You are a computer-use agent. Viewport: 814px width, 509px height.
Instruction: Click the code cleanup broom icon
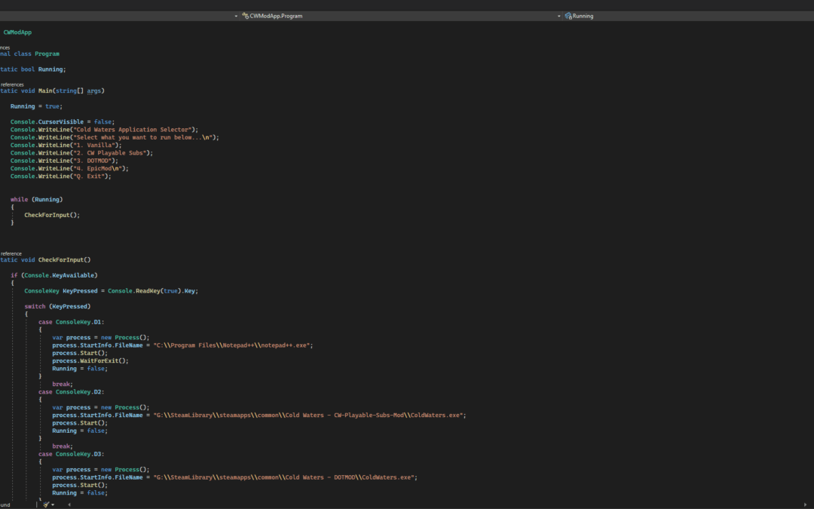[x=46, y=504]
